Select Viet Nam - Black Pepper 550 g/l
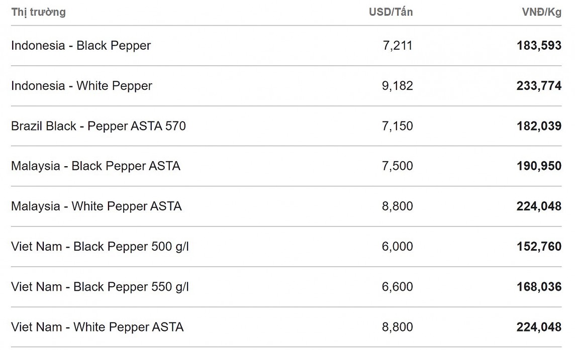The height and width of the screenshot is (350, 575). [100, 287]
